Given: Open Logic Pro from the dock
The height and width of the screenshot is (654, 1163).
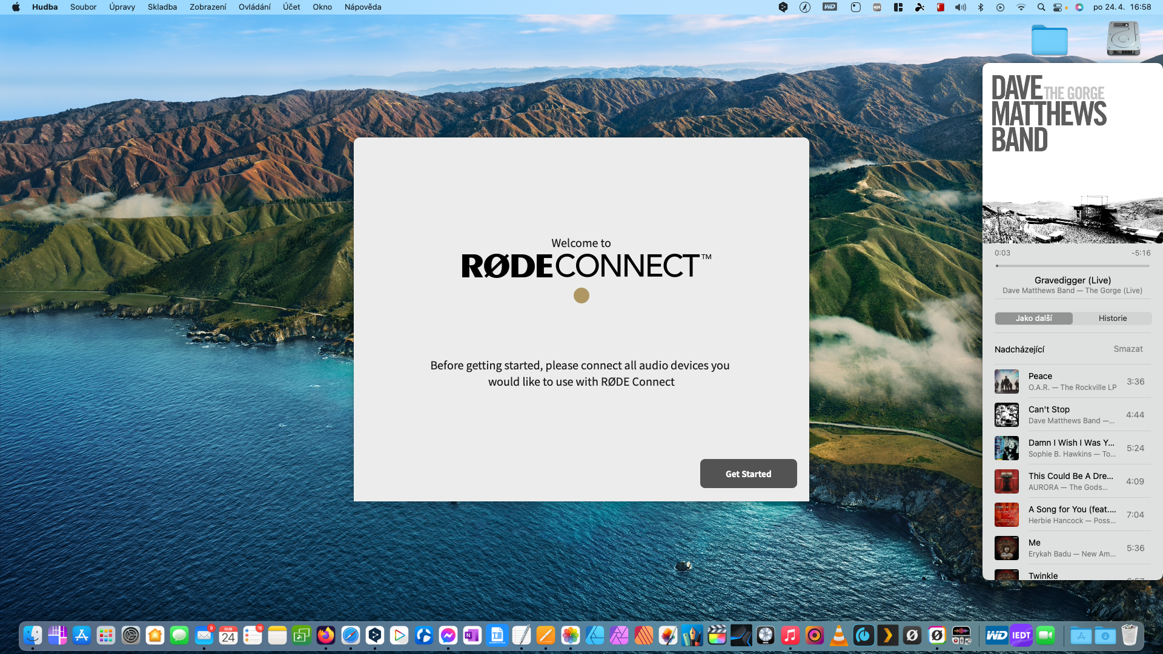Looking at the screenshot, I should (x=766, y=635).
